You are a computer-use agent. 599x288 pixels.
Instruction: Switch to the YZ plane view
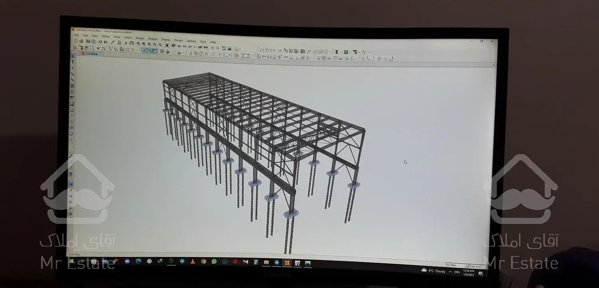point(190,47)
